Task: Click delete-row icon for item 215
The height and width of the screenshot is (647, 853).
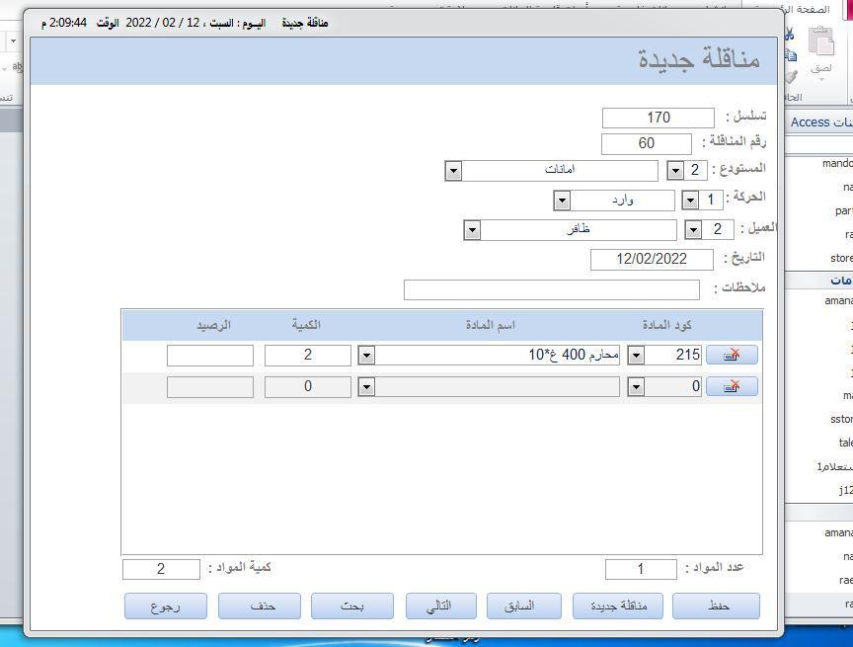Action: click(732, 355)
